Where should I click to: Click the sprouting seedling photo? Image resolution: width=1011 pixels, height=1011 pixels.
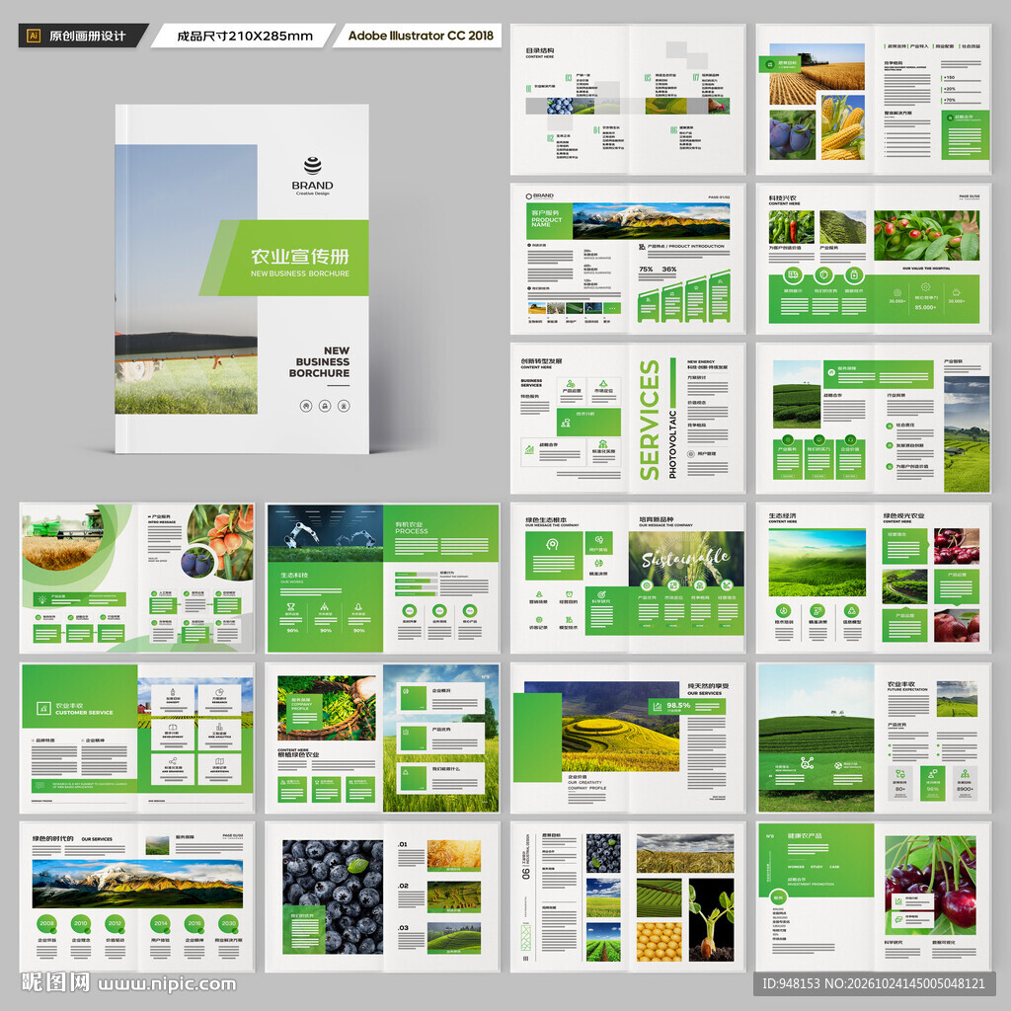click(x=711, y=919)
